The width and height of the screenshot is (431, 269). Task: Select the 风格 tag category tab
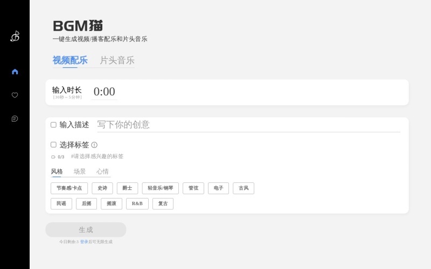pos(57,172)
